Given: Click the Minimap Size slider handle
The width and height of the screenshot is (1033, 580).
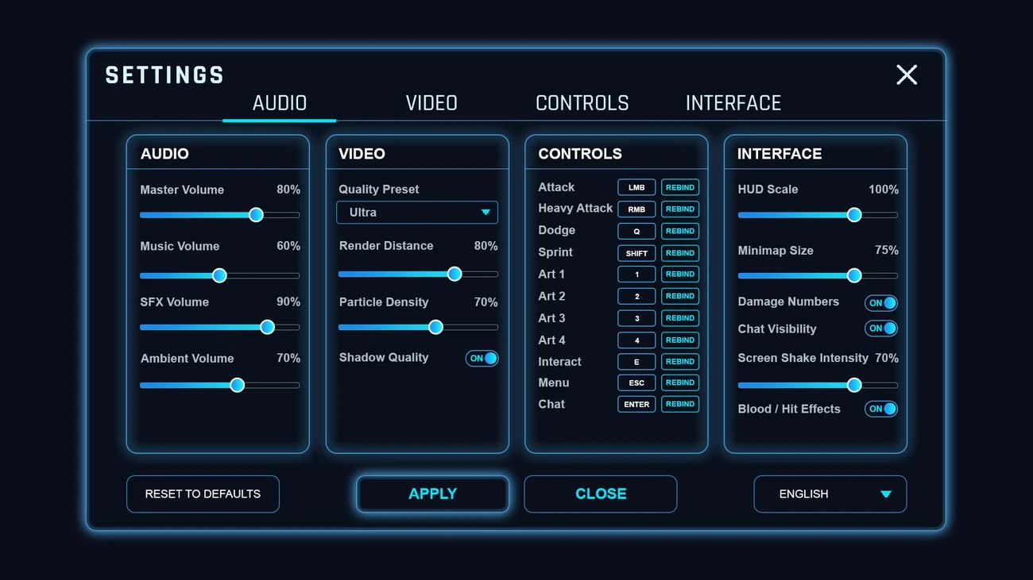Looking at the screenshot, I should [854, 275].
